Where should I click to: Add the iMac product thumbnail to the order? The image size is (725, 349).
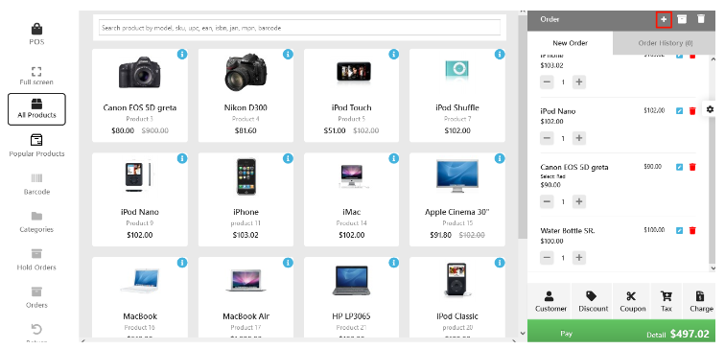pos(351,176)
